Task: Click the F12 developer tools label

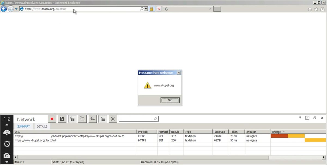Action: tap(7, 119)
